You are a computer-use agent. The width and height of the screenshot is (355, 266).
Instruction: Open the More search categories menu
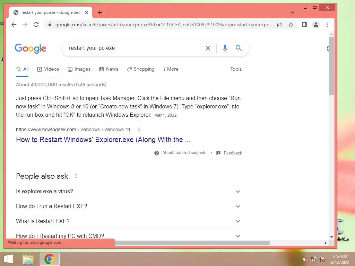point(171,69)
